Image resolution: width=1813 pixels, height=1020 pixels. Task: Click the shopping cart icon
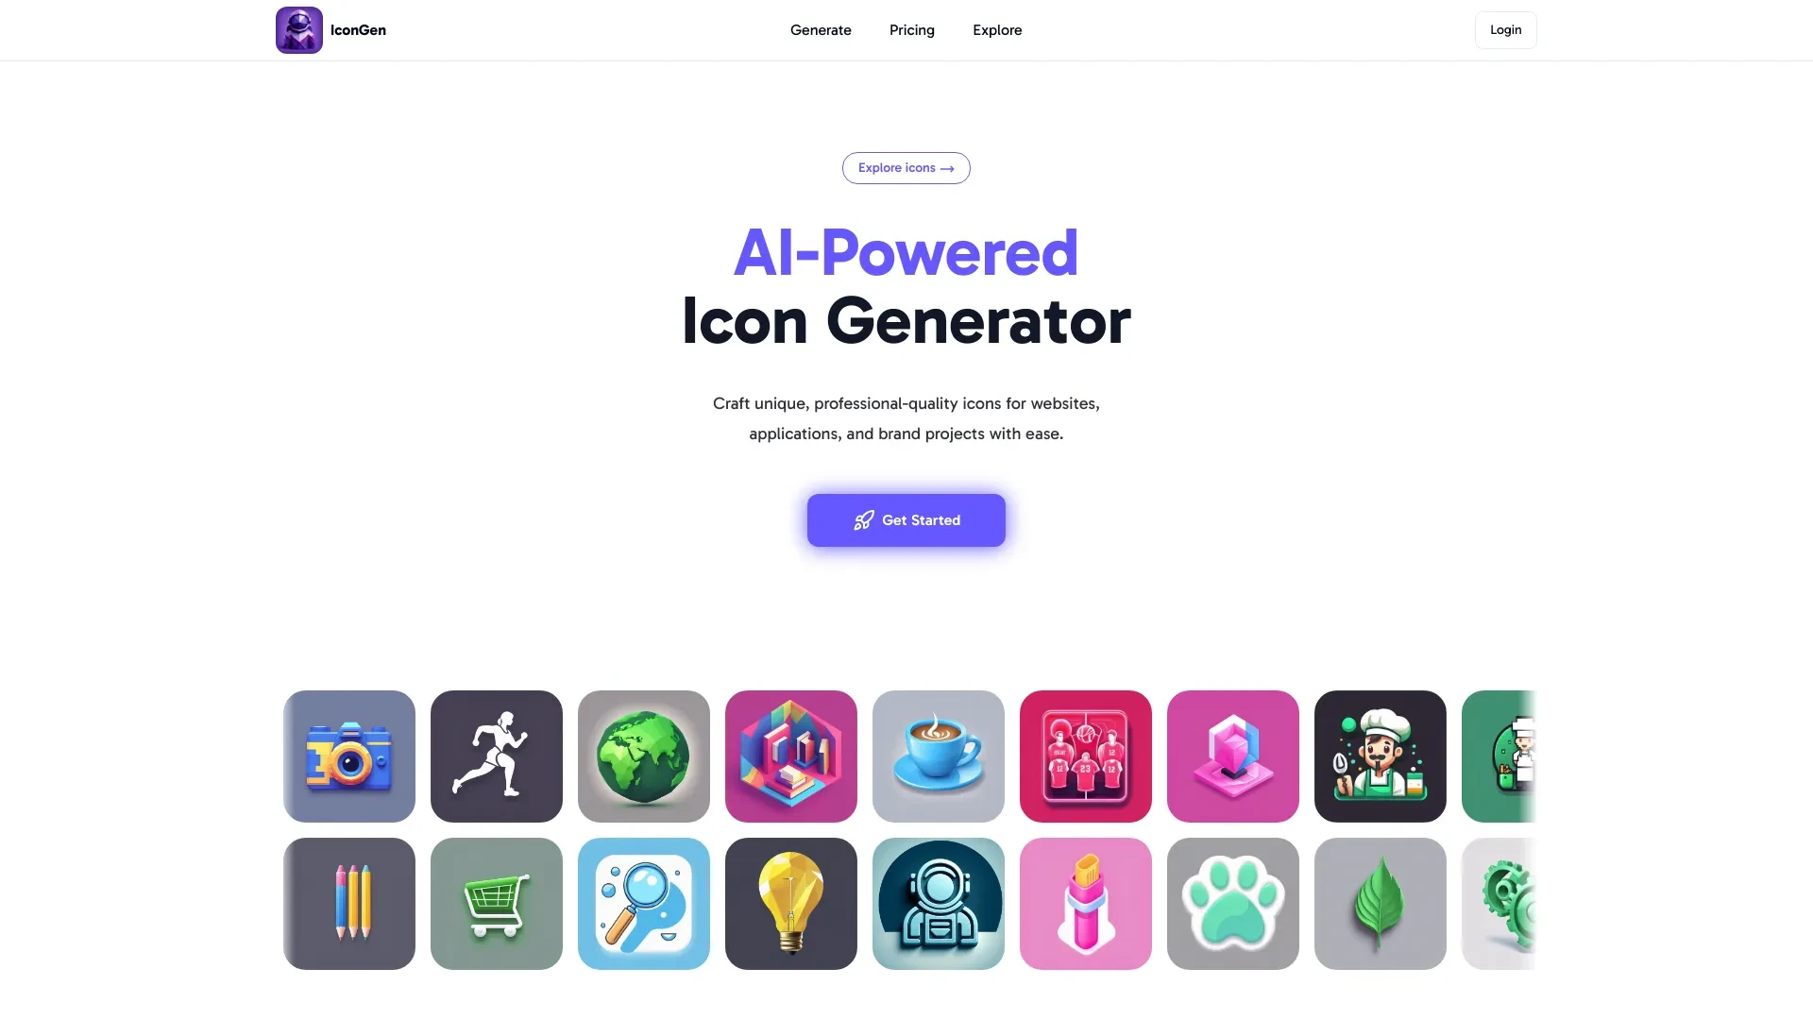click(x=497, y=903)
